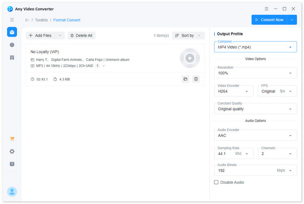Click the Add Files button

[40, 35]
